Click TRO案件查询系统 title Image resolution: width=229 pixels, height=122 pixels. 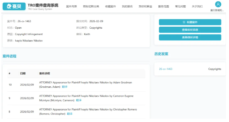pos(43,5)
